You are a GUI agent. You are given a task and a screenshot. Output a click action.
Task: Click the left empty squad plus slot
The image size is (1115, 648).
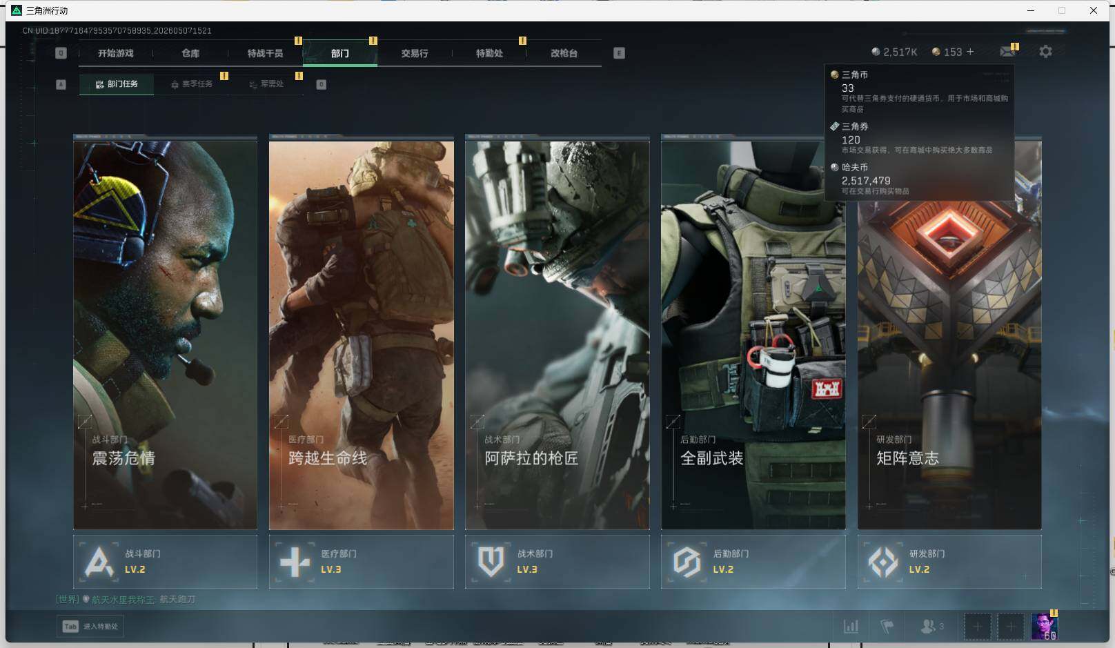(x=977, y=627)
